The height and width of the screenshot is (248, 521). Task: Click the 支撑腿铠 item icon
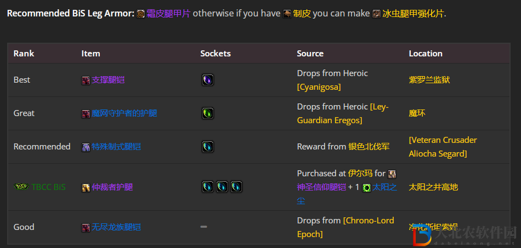click(x=86, y=80)
